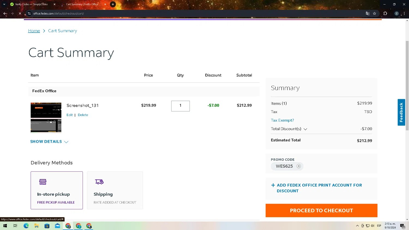Viewport: 409px width, 230px height.
Task: View site information icon in address bar
Action: tap(29, 13)
